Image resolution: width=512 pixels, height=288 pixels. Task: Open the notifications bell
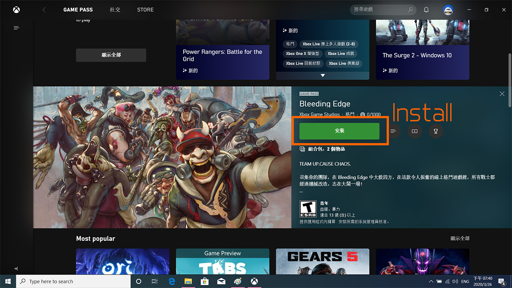[426, 10]
